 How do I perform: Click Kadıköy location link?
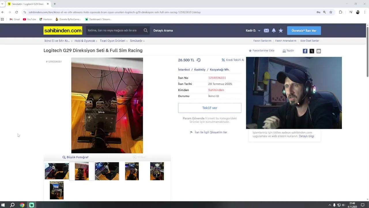pyautogui.click(x=200, y=70)
